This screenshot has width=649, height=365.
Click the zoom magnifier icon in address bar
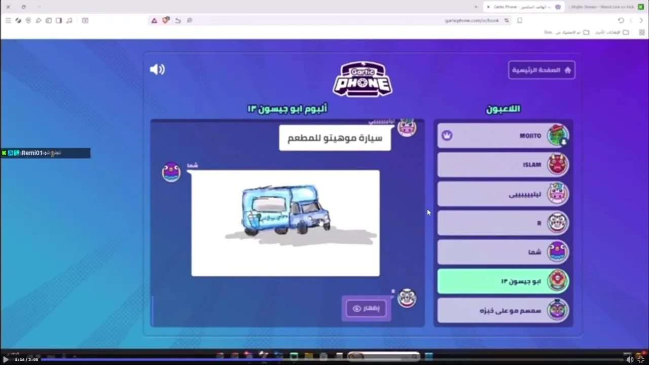coord(190,20)
